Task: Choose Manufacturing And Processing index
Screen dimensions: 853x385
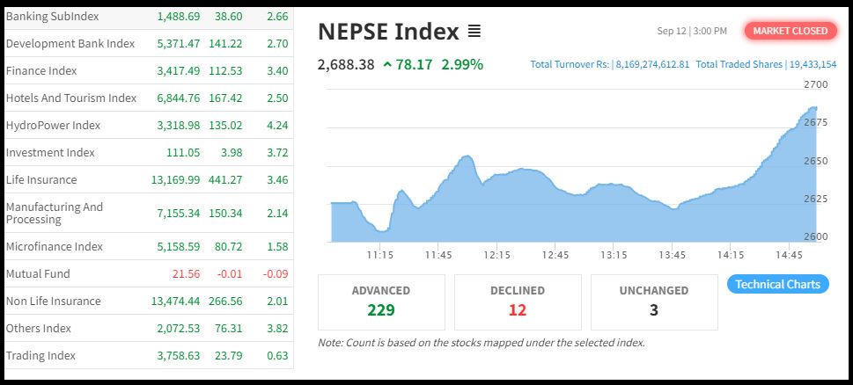Action: [55, 213]
